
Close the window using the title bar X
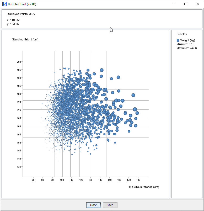[x=198, y=4]
